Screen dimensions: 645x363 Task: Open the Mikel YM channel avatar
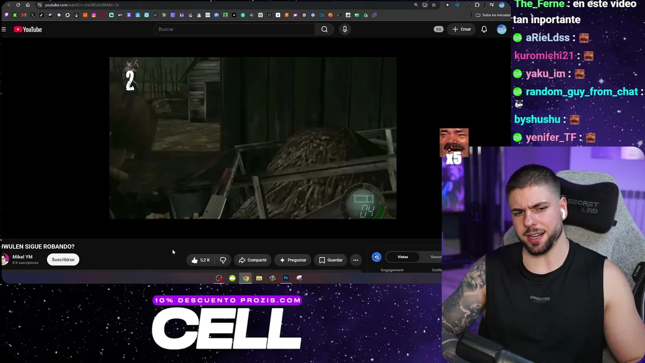click(x=5, y=260)
